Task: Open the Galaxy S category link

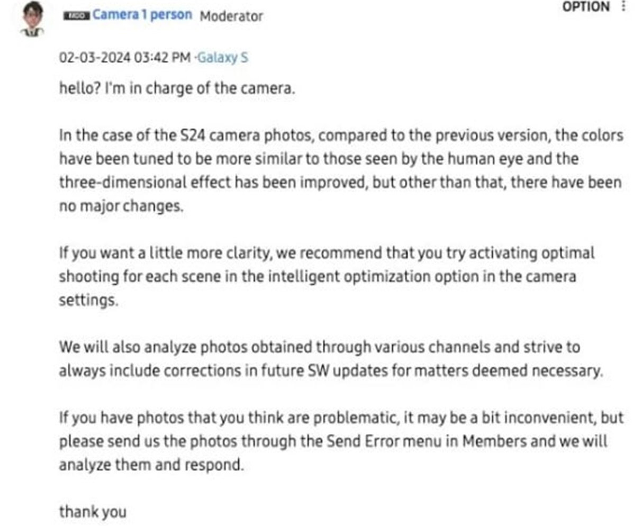Action: pos(222,57)
